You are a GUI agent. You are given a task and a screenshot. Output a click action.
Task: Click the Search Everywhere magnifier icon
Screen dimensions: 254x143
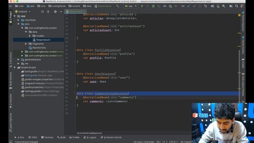(x=237, y=6)
